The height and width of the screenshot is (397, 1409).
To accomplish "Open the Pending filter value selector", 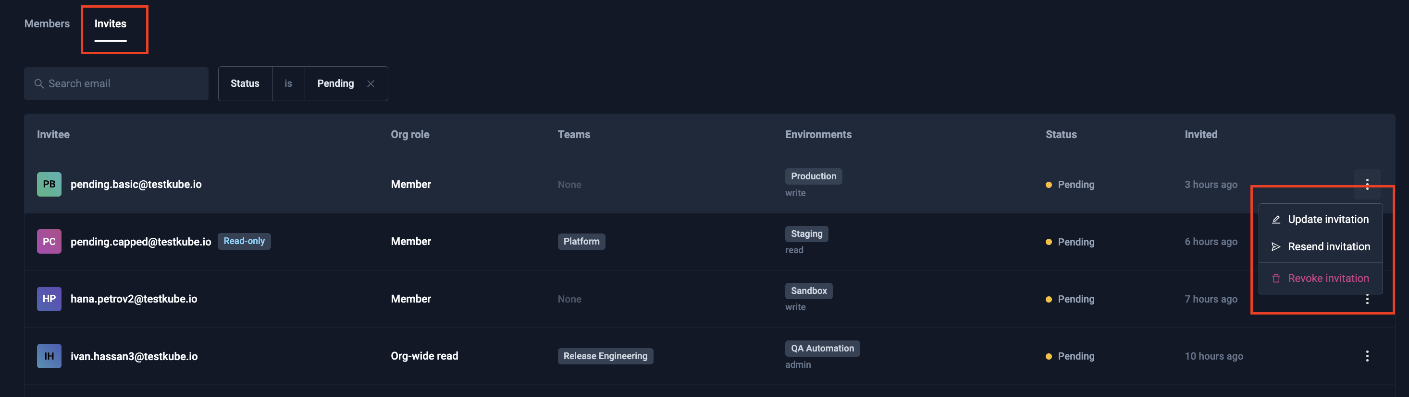I will coord(335,83).
